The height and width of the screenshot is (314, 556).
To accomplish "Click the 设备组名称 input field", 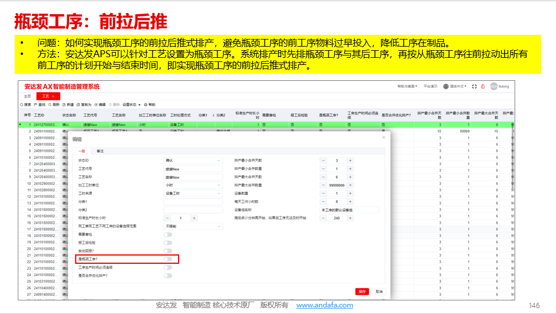I will tap(349, 210).
